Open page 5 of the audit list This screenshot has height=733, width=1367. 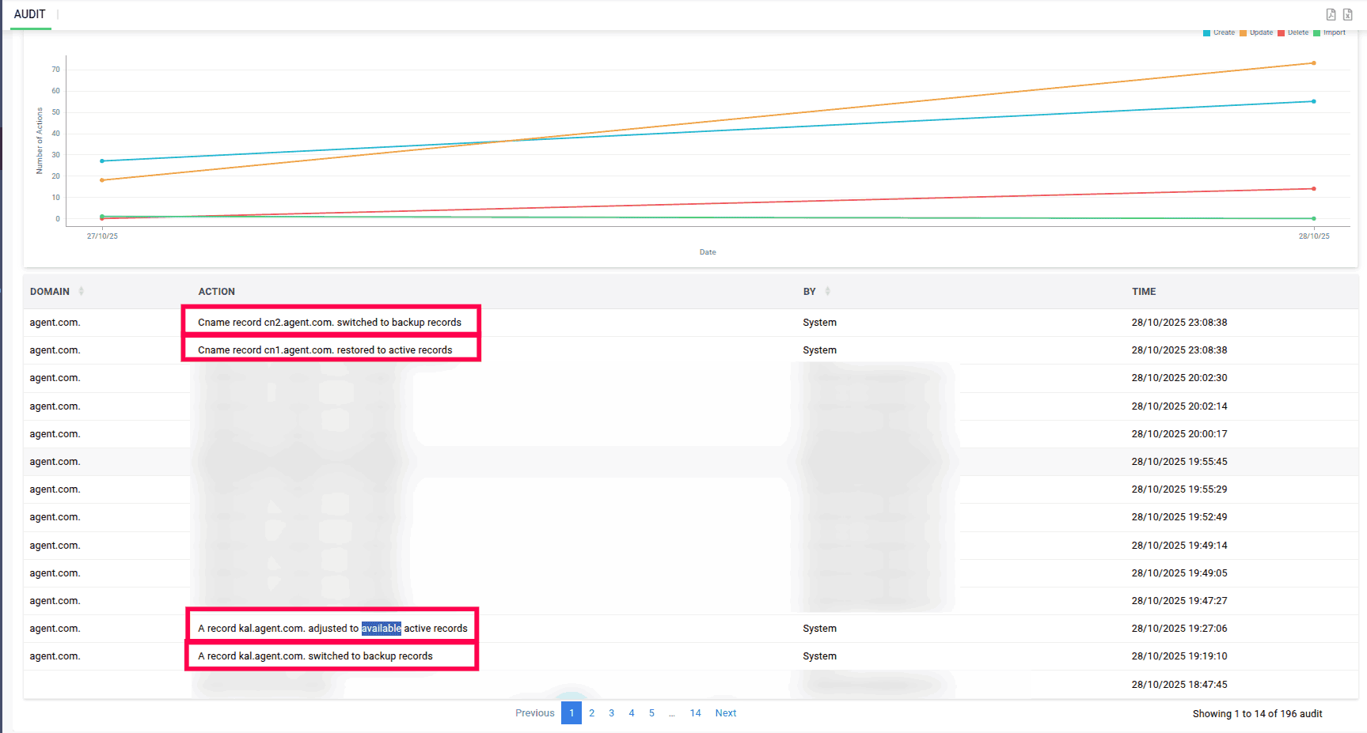651,713
